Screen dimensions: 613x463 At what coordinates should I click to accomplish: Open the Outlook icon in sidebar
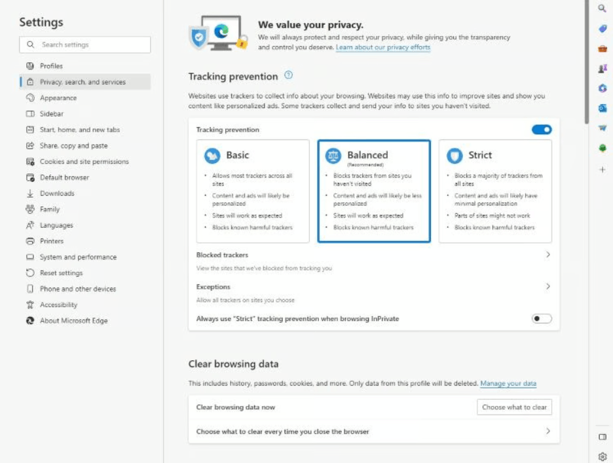(x=603, y=108)
